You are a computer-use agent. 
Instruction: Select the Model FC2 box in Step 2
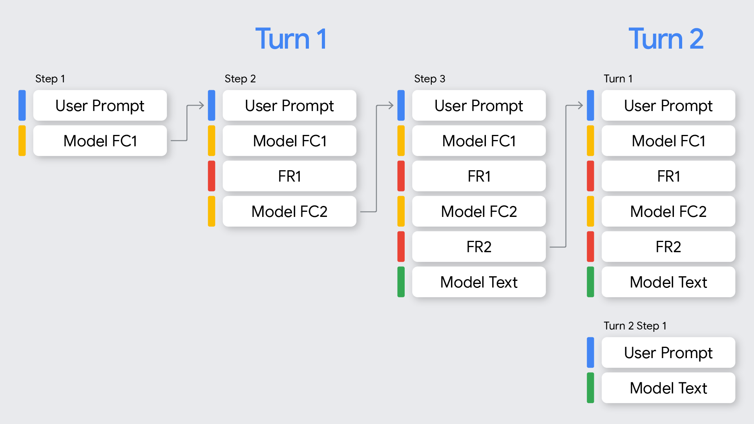[289, 211]
